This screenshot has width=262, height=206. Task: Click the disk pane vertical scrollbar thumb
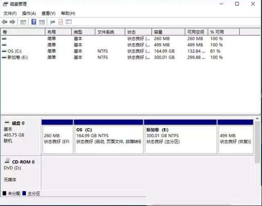tap(257, 142)
